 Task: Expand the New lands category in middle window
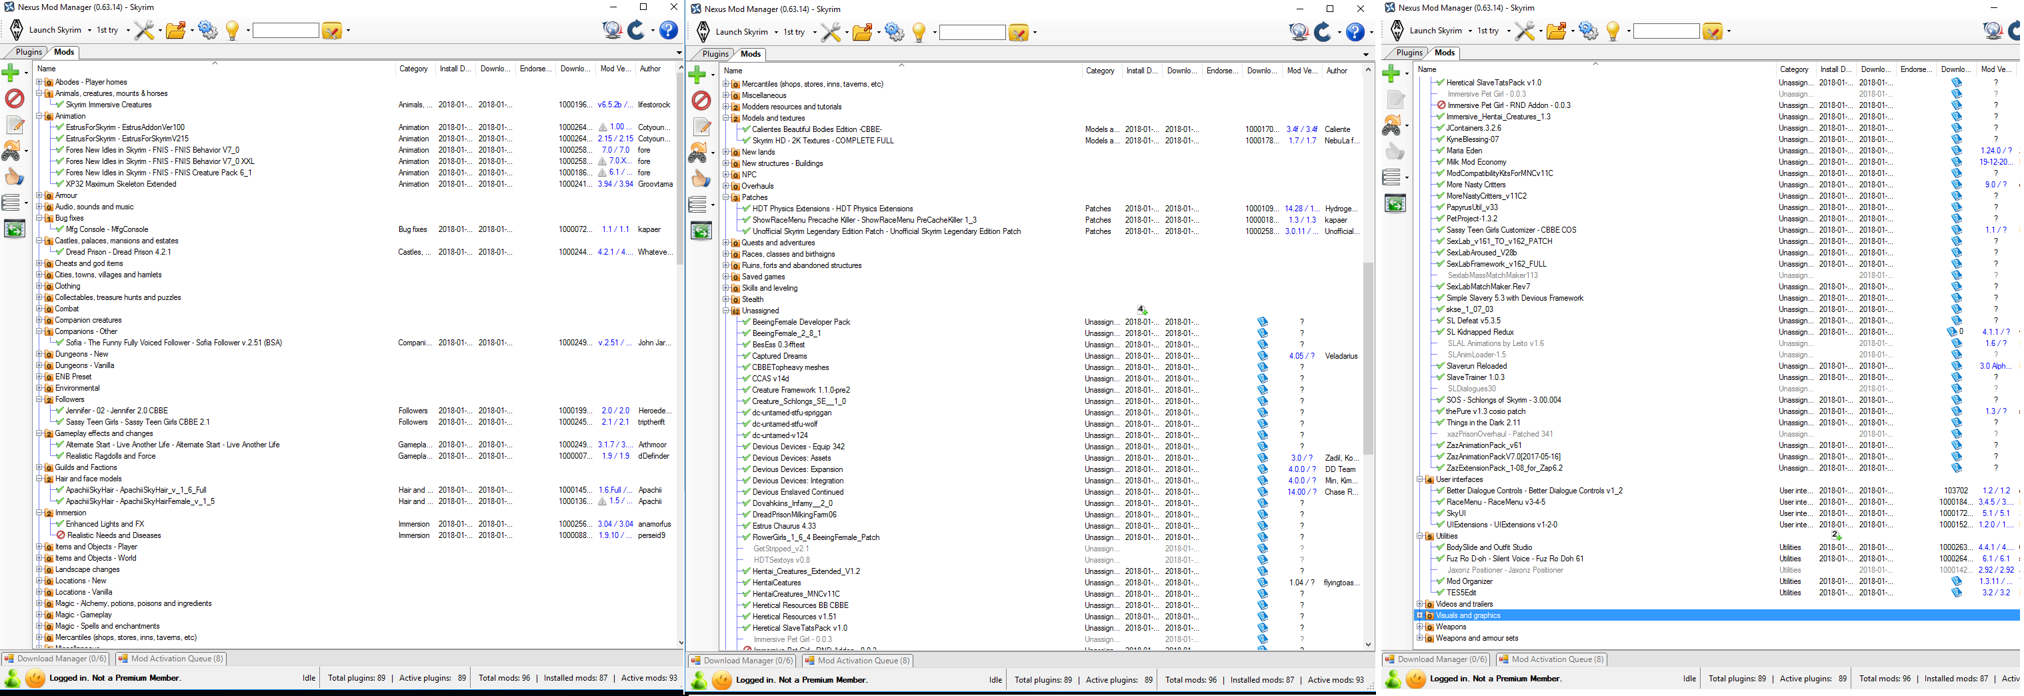pos(726,153)
